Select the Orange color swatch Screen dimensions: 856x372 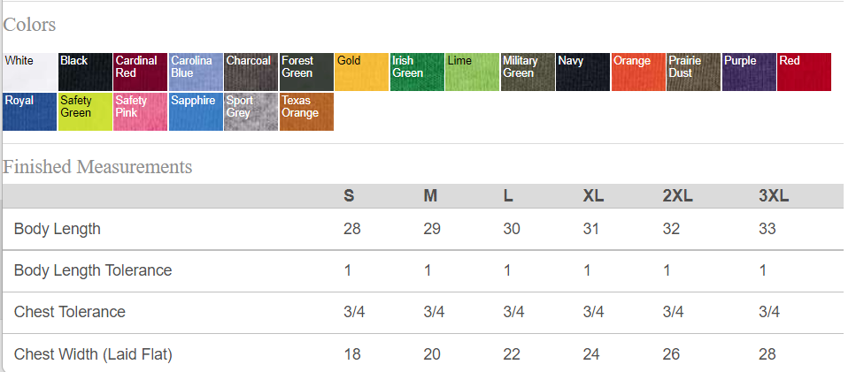tap(638, 72)
